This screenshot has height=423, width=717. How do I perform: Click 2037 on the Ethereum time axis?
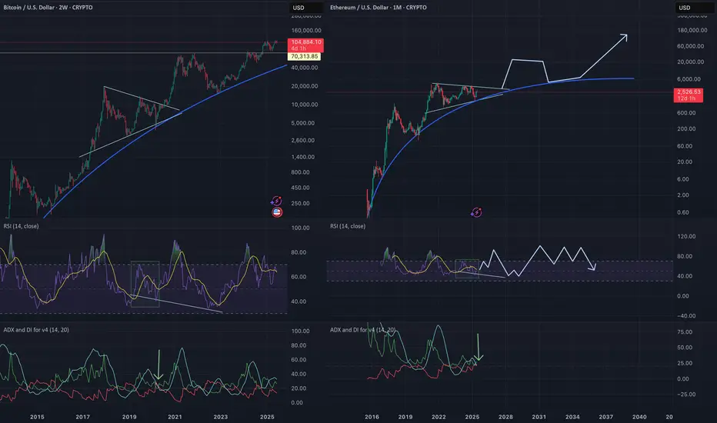[606, 417]
